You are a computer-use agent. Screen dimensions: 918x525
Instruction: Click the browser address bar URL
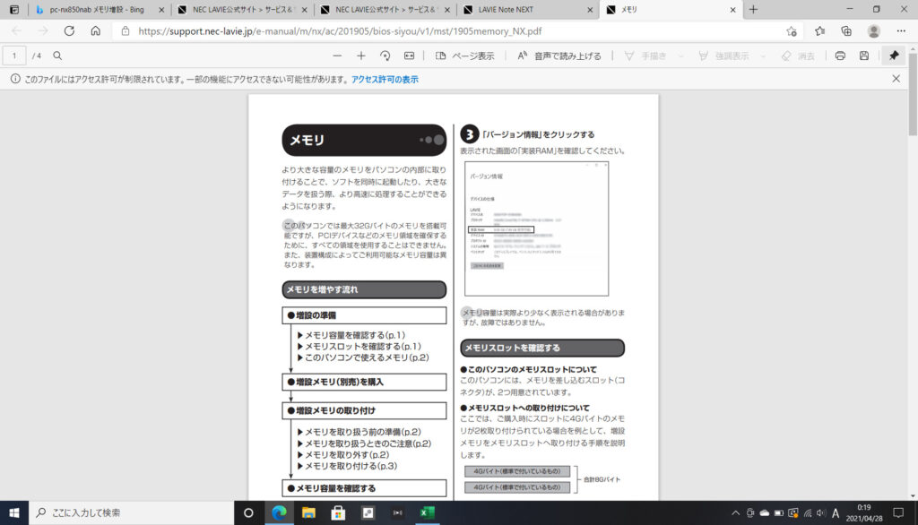339,30
